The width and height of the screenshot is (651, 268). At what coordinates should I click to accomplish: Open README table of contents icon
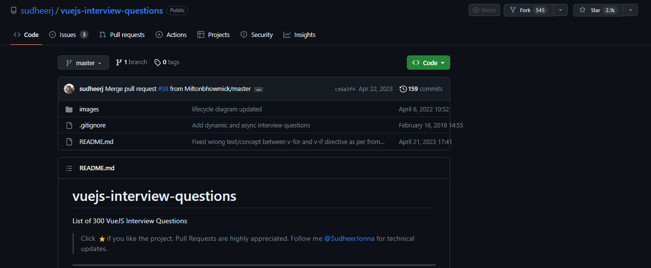(69, 168)
